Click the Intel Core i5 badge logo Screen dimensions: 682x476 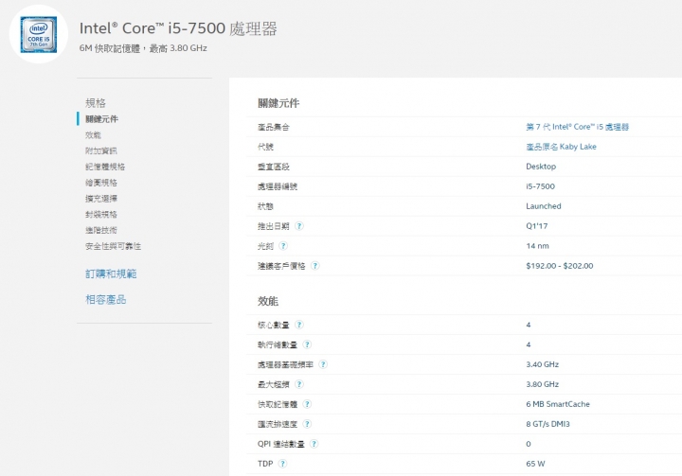pos(39,34)
